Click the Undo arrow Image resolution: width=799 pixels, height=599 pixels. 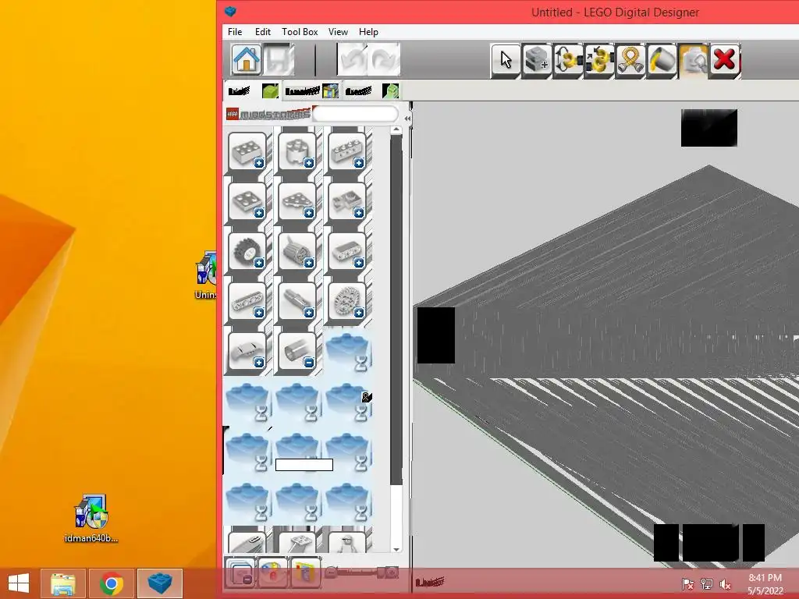(353, 59)
